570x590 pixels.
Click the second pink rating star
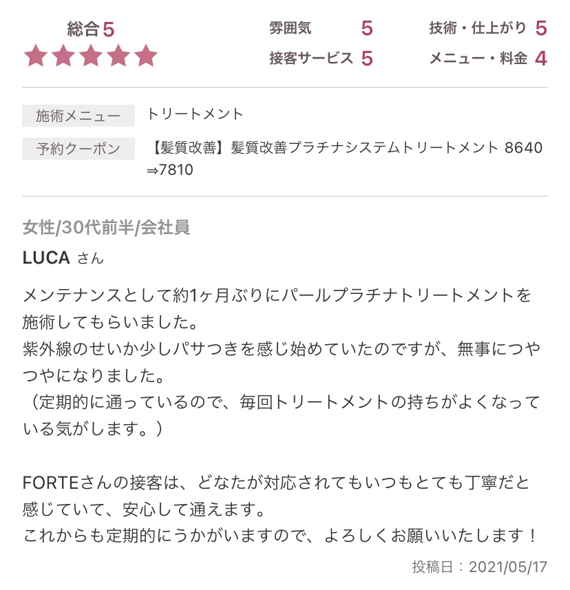63,56
